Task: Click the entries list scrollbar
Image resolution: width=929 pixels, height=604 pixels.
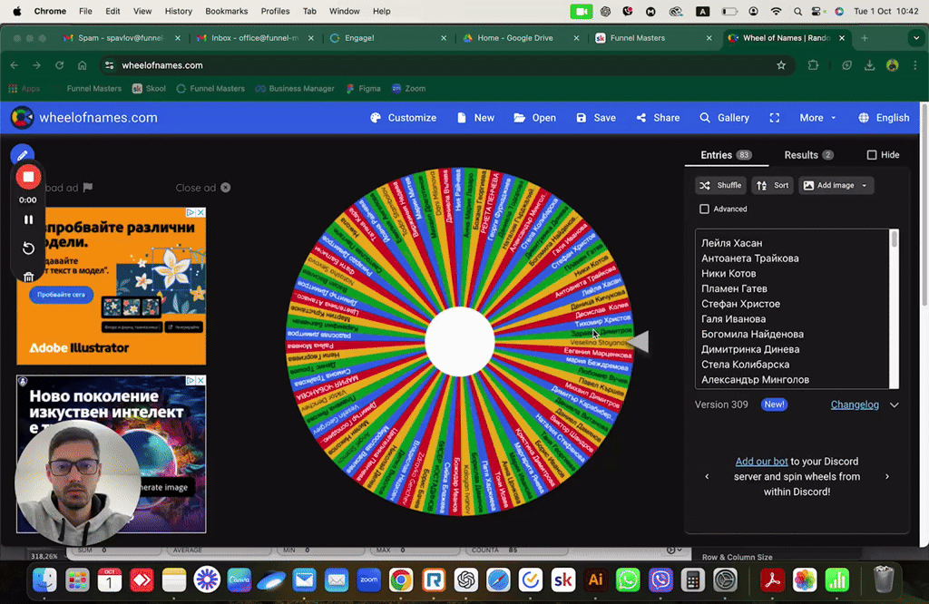Action: coord(894,239)
